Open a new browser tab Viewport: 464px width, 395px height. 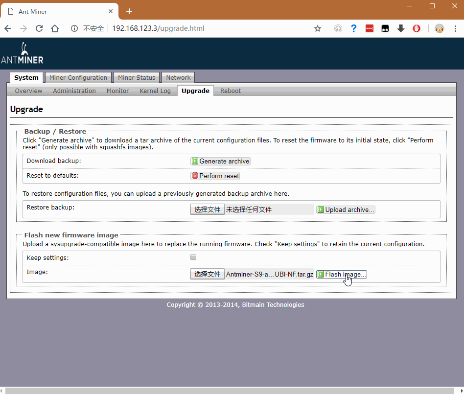[129, 12]
